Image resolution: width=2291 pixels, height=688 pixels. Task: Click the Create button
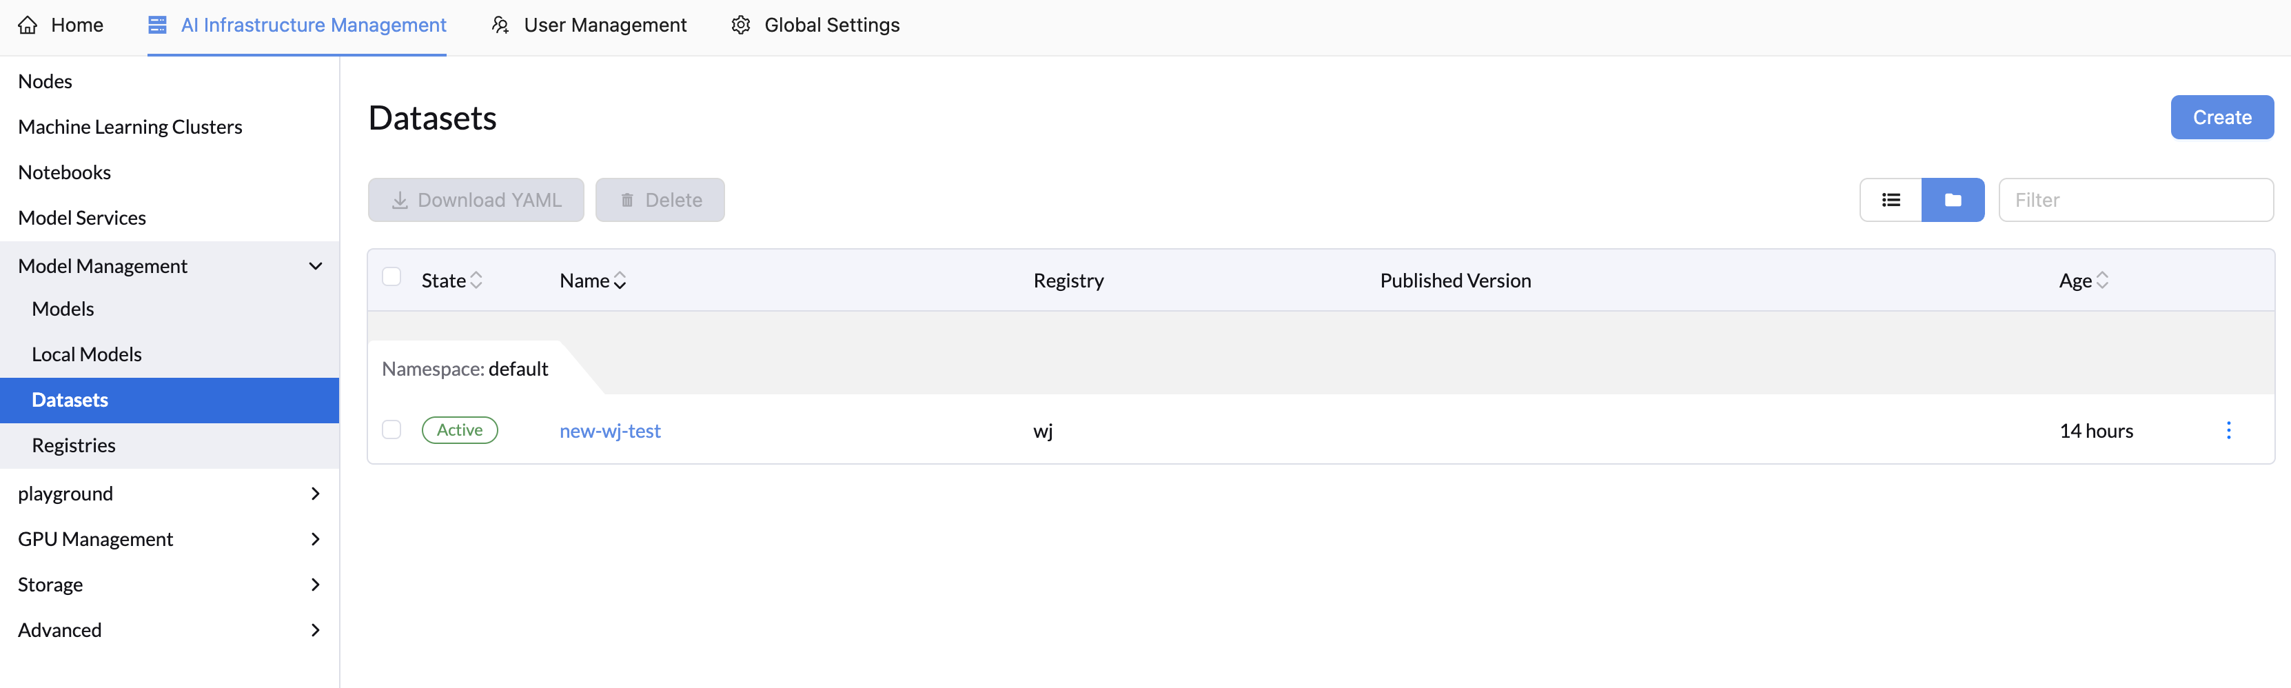click(x=2221, y=117)
